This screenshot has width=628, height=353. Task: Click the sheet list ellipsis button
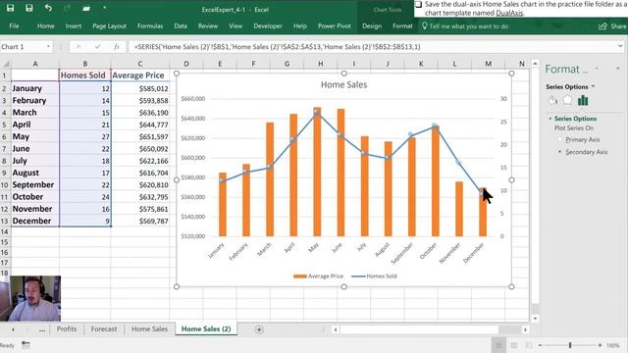41,330
